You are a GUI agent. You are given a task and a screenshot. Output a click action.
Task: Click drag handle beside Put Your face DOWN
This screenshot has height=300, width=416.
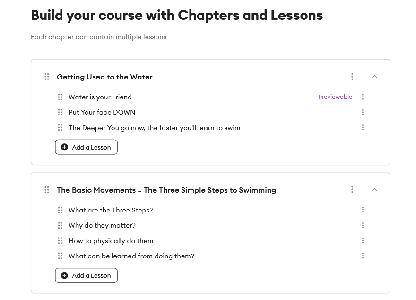(x=60, y=112)
